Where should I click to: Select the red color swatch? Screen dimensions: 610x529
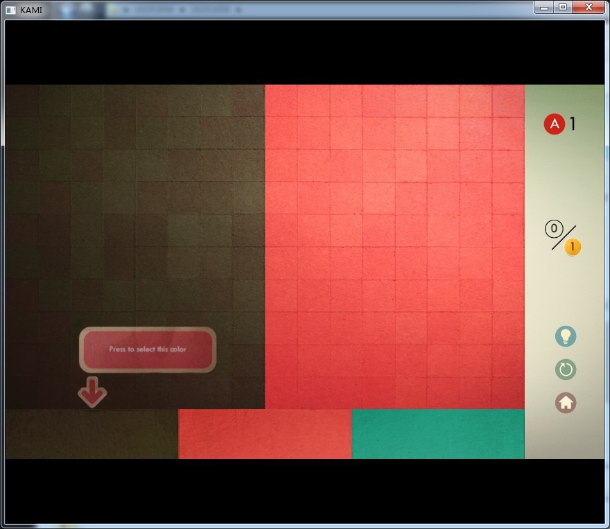point(265,434)
